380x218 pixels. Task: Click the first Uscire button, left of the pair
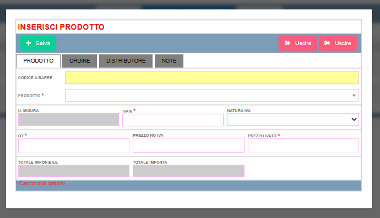(x=298, y=43)
